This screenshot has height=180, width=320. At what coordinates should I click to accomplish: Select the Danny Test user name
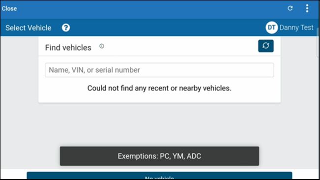point(296,28)
